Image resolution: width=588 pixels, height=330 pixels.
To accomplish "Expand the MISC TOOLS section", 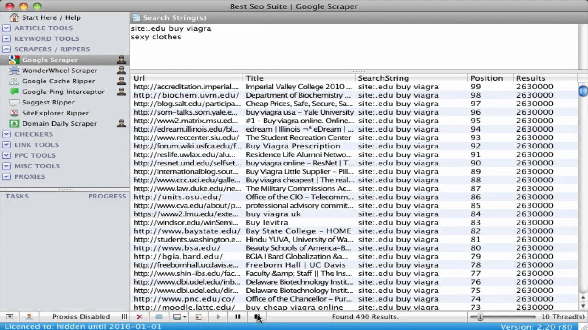I will coord(6,166).
